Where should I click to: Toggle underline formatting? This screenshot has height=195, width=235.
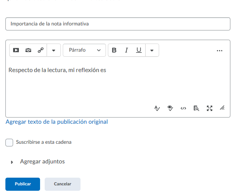click(x=139, y=50)
